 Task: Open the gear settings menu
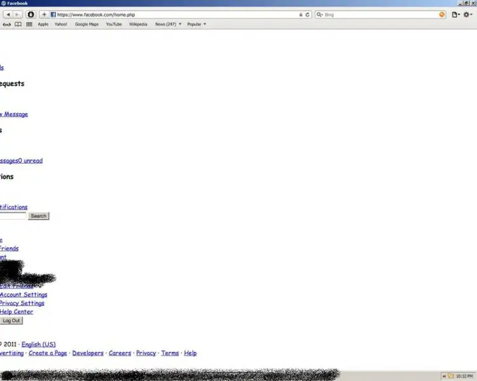(x=467, y=15)
